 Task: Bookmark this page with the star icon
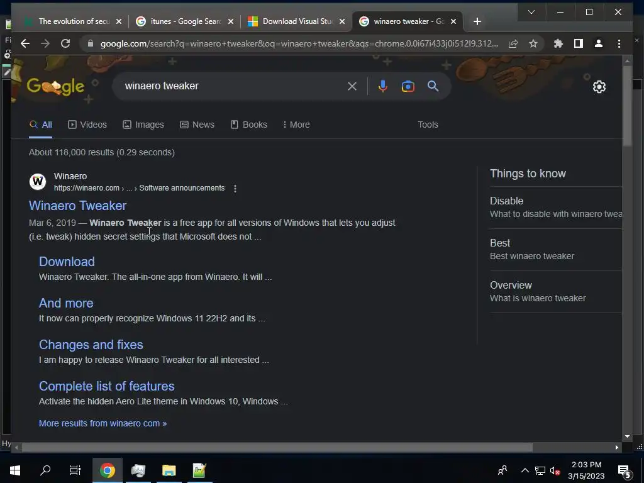[533, 43]
